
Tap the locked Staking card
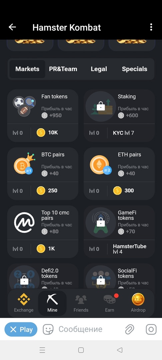[119, 115]
